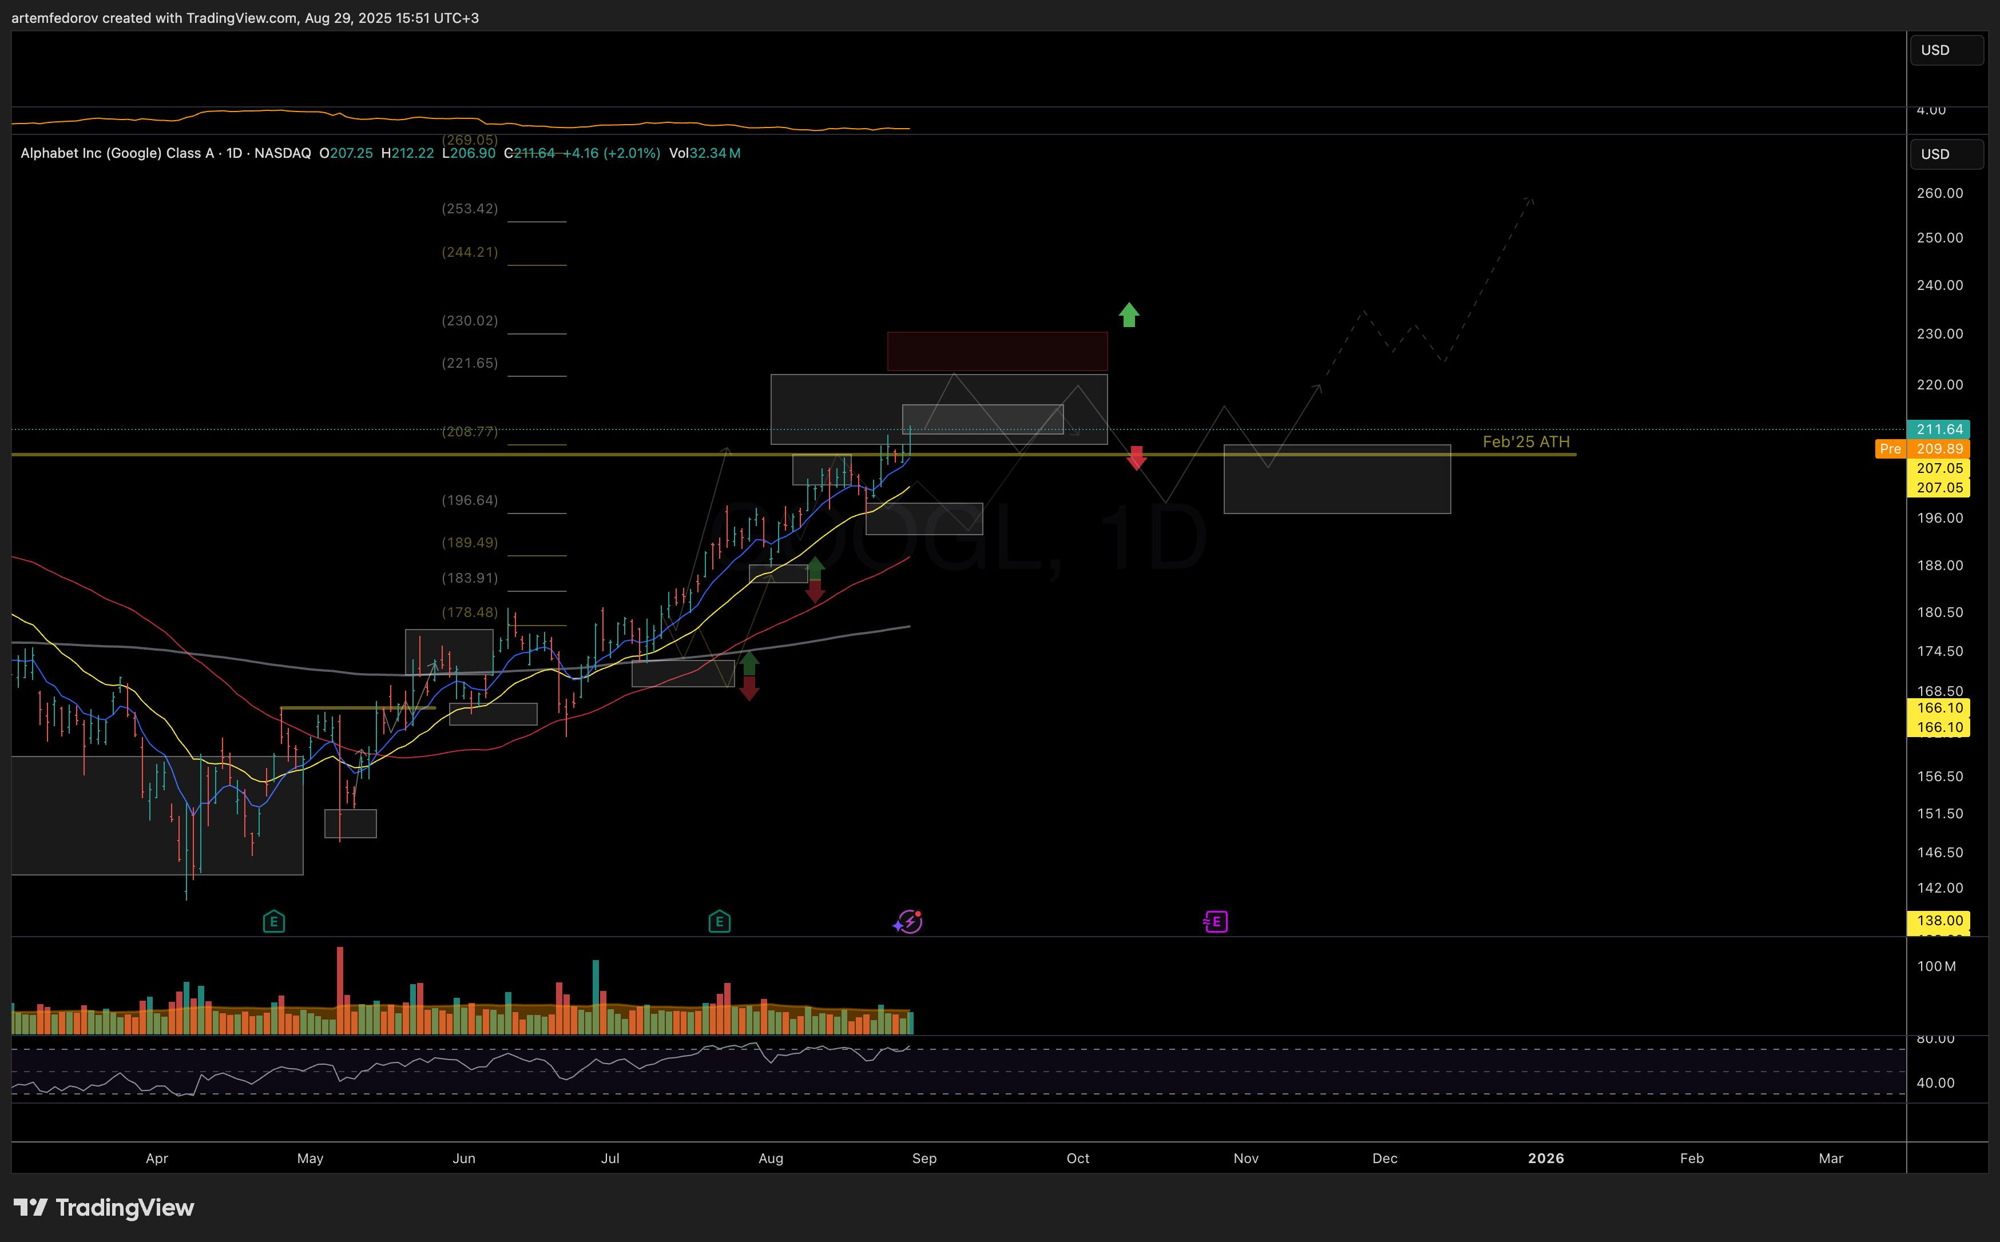The height and width of the screenshot is (1242, 2000).
Task: Click the orange Pre market badge
Action: [x=1890, y=448]
